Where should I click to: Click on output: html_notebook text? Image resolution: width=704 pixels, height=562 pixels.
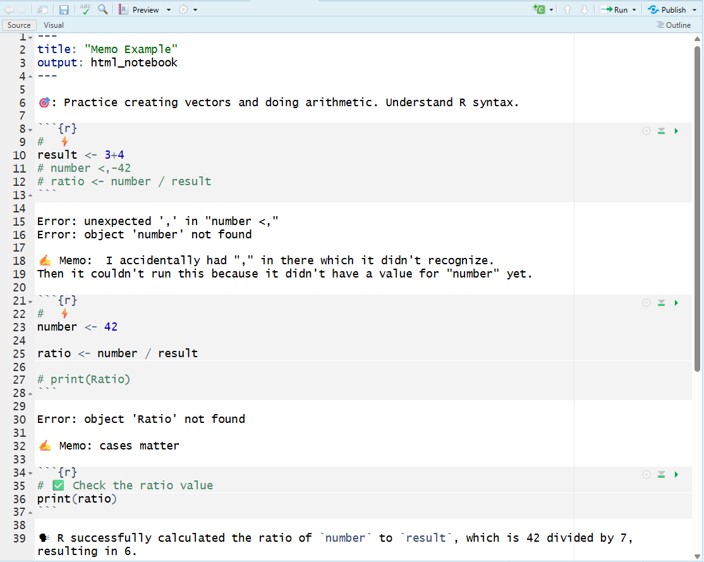pyautogui.click(x=107, y=63)
